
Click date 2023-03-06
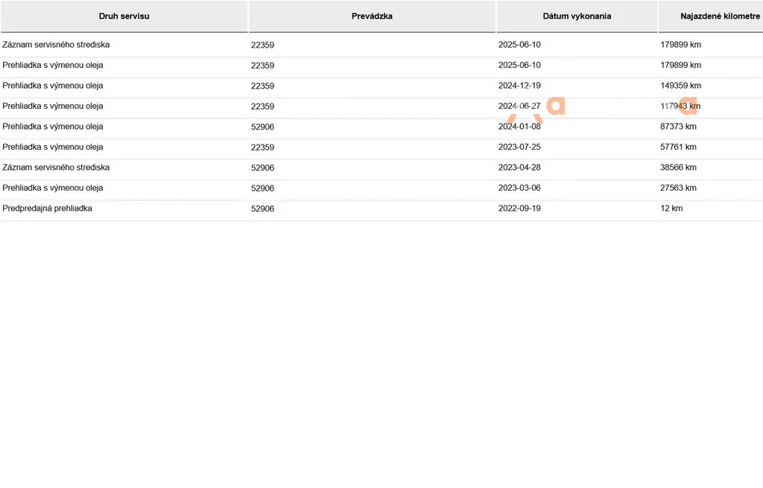pos(519,188)
